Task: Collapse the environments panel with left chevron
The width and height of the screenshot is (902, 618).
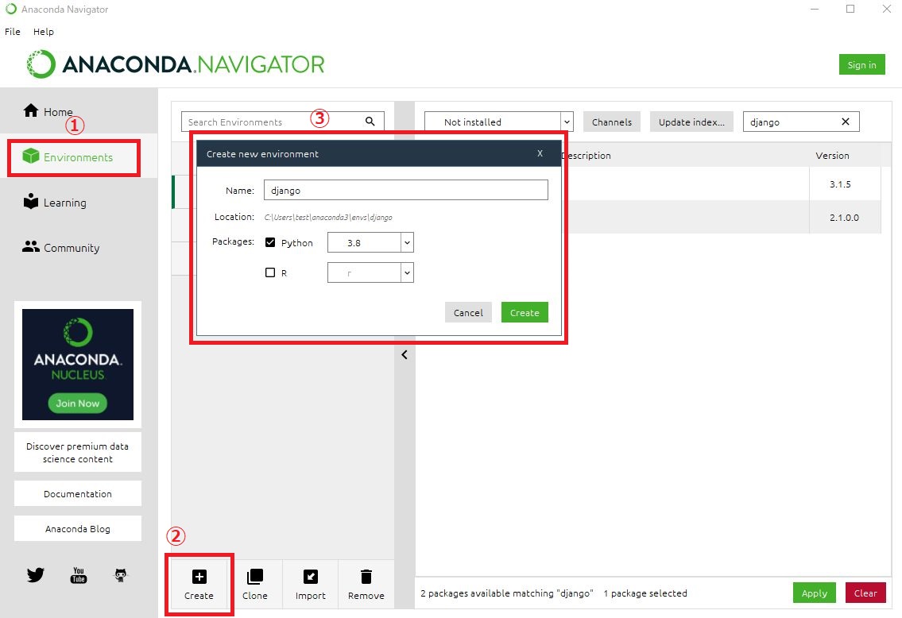Action: tap(405, 355)
